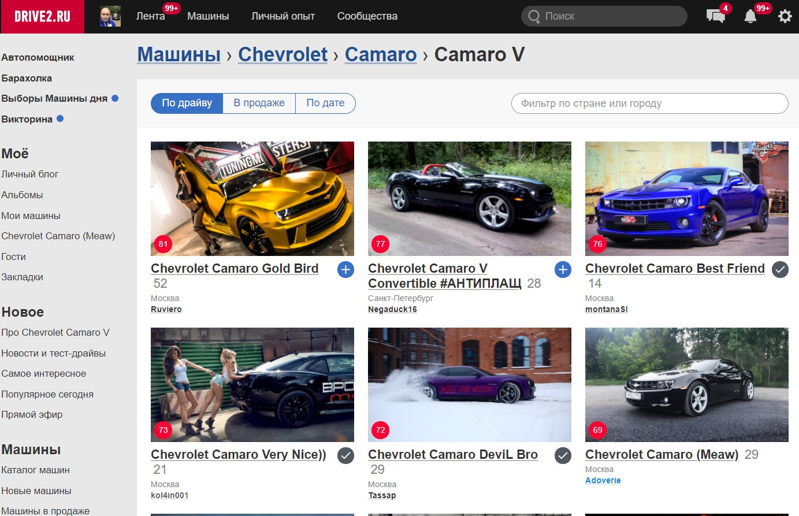Open Автопомощник in the sidebar

(38, 58)
